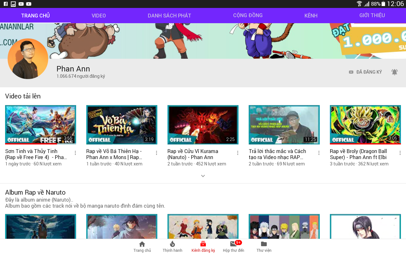Tap the clock 12:06 in status bar
406x254 pixels.
point(395,4)
